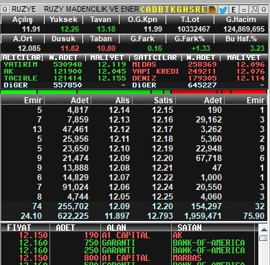Click ask price 12.19 in depth
The image size is (270, 265).
click(163, 149)
